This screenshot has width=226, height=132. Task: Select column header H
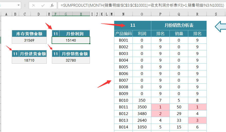pyautogui.click(x=81, y=14)
